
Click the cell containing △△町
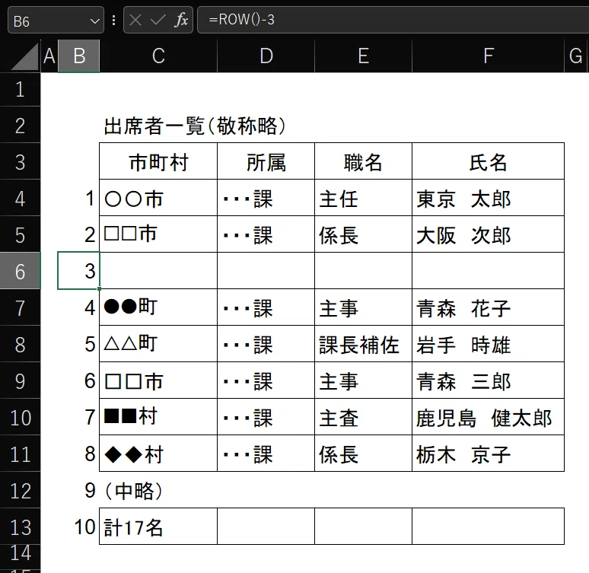pyautogui.click(x=158, y=344)
